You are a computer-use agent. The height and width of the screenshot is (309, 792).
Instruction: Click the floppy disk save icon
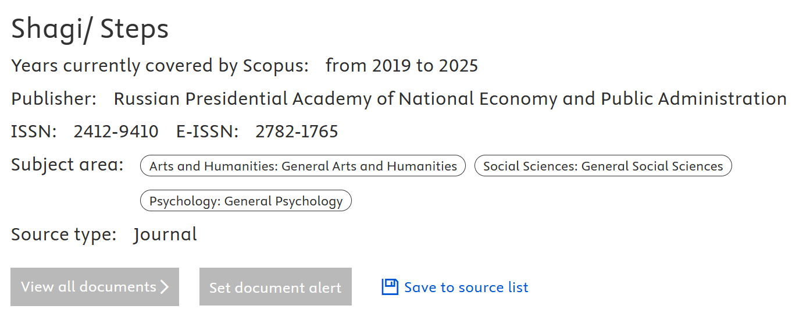tap(390, 287)
